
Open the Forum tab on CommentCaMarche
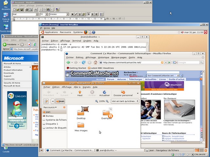(x=111, y=79)
